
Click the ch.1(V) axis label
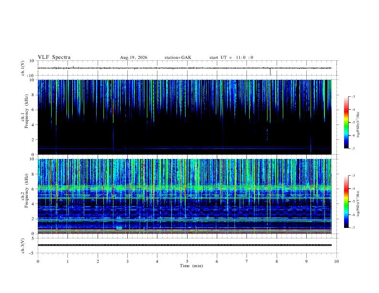coord(23,68)
